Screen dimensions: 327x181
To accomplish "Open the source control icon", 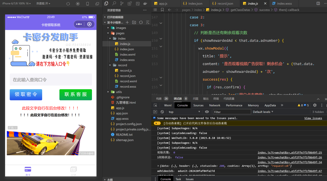I will (122, 3).
